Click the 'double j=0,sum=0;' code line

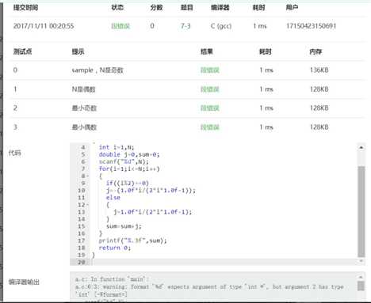coord(129,154)
